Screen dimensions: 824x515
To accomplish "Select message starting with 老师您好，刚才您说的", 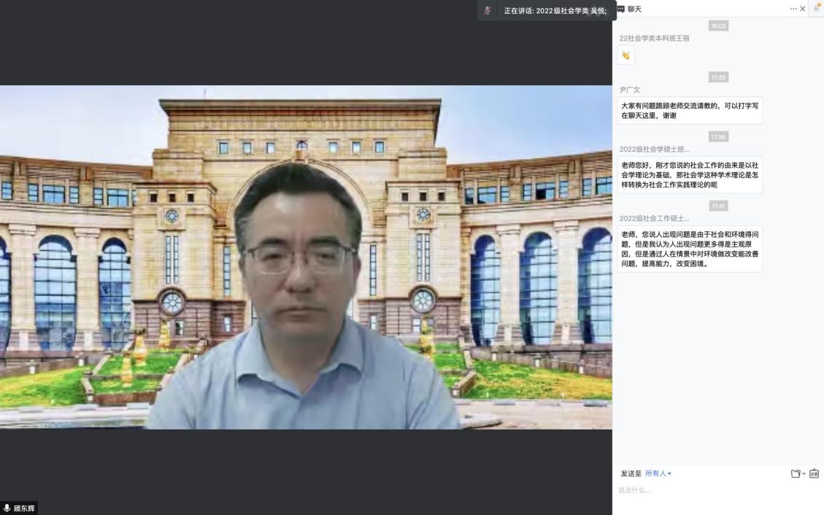I will (690, 174).
